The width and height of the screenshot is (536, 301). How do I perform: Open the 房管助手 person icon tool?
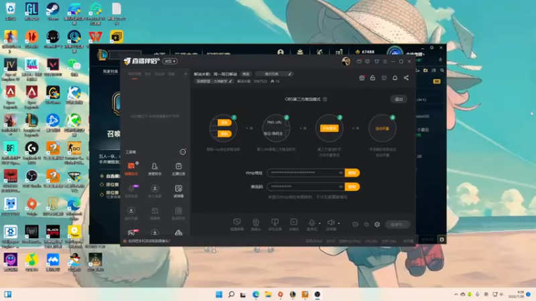point(155,169)
